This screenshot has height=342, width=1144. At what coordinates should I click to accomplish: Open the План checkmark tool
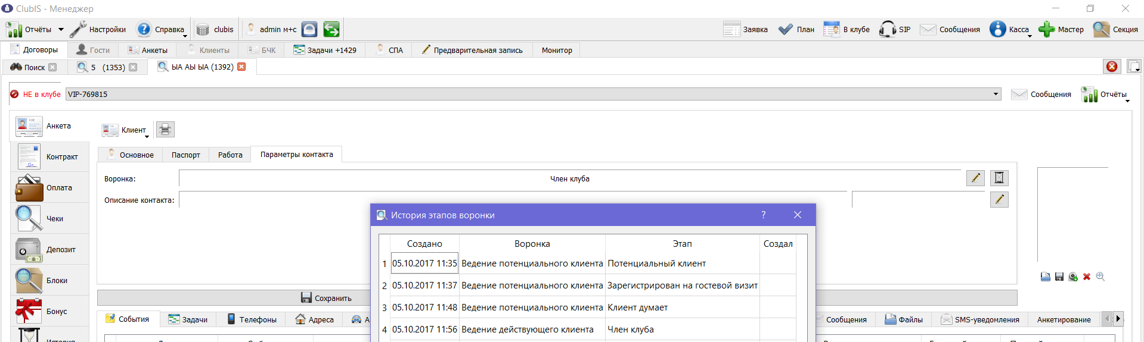point(796,29)
